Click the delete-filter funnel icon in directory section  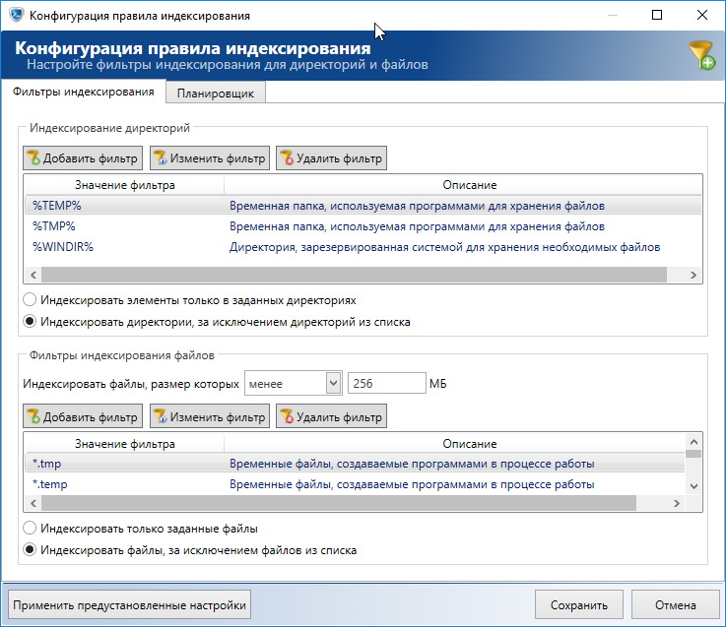pyautogui.click(x=287, y=157)
